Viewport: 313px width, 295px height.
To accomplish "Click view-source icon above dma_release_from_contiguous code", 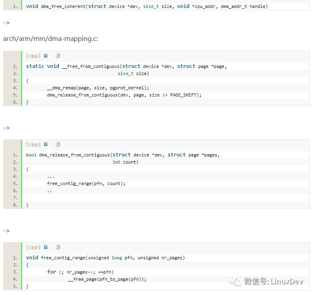I will point(46,145).
